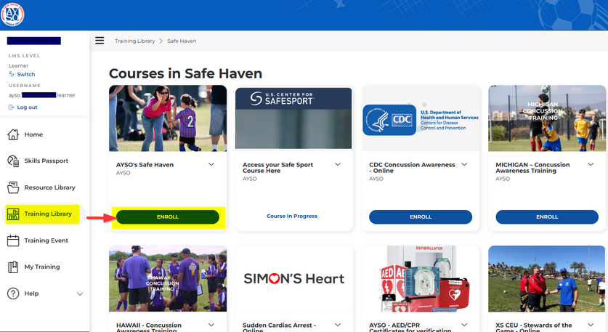
Task: Expand Michigan Concussion Awareness Training chevron
Action: [591, 165]
